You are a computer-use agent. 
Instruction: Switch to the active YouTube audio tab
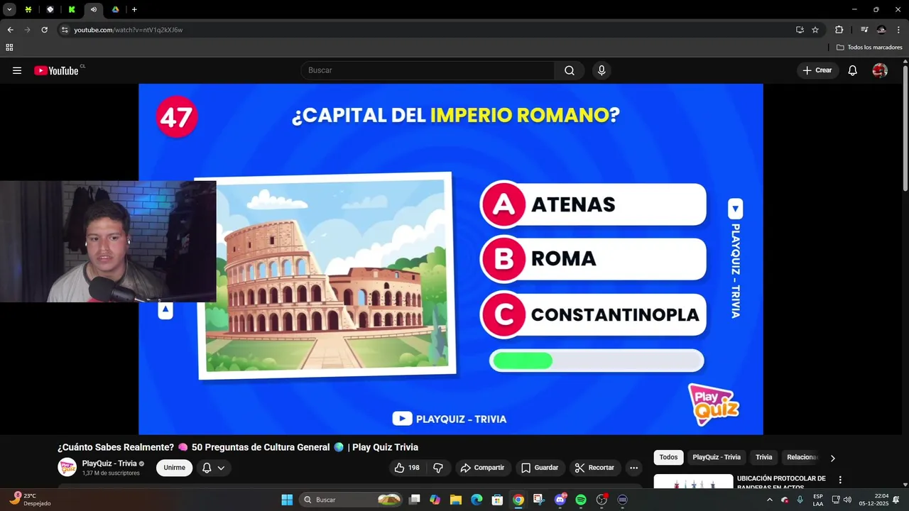tap(93, 9)
